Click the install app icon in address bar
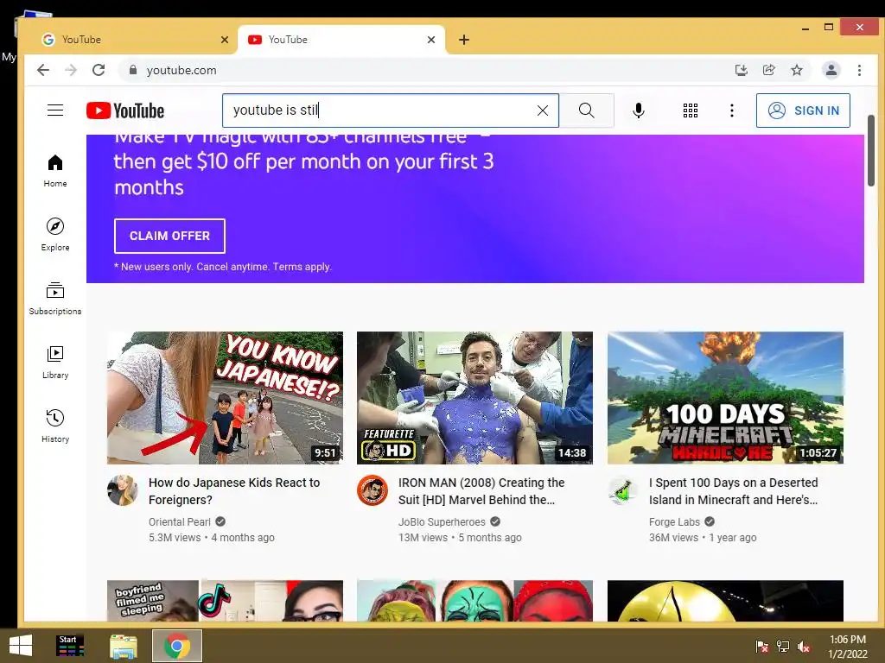This screenshot has height=663, width=885. (741, 70)
